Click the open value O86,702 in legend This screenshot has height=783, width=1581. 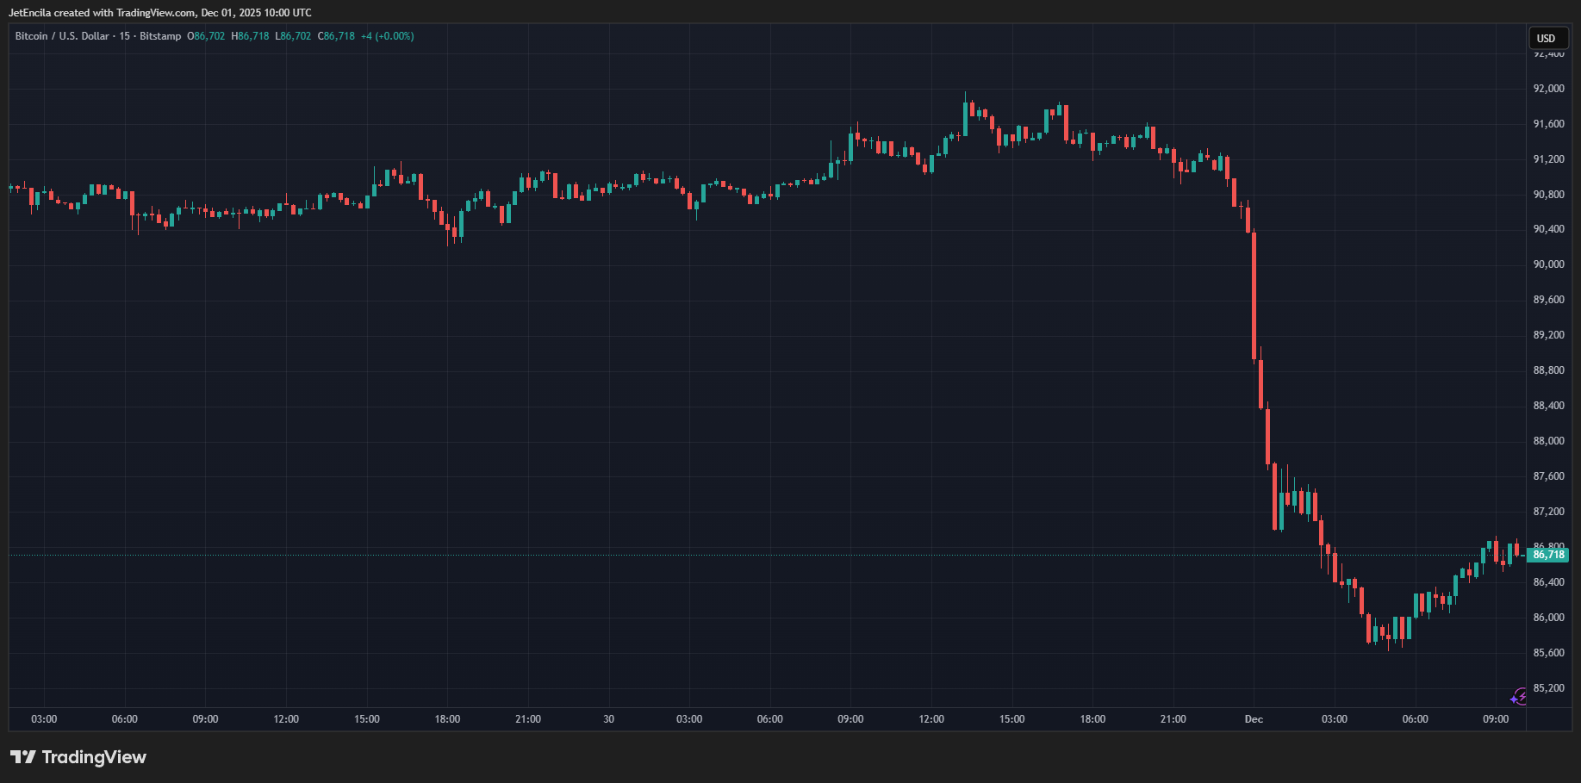point(206,36)
